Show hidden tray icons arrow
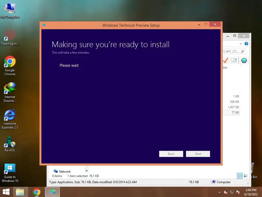262x197 pixels. click(219, 192)
